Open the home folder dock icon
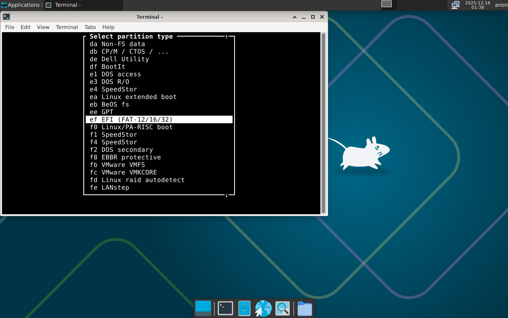 coord(304,308)
